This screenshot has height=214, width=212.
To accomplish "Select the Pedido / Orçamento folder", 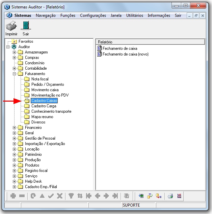I will tap(48, 84).
